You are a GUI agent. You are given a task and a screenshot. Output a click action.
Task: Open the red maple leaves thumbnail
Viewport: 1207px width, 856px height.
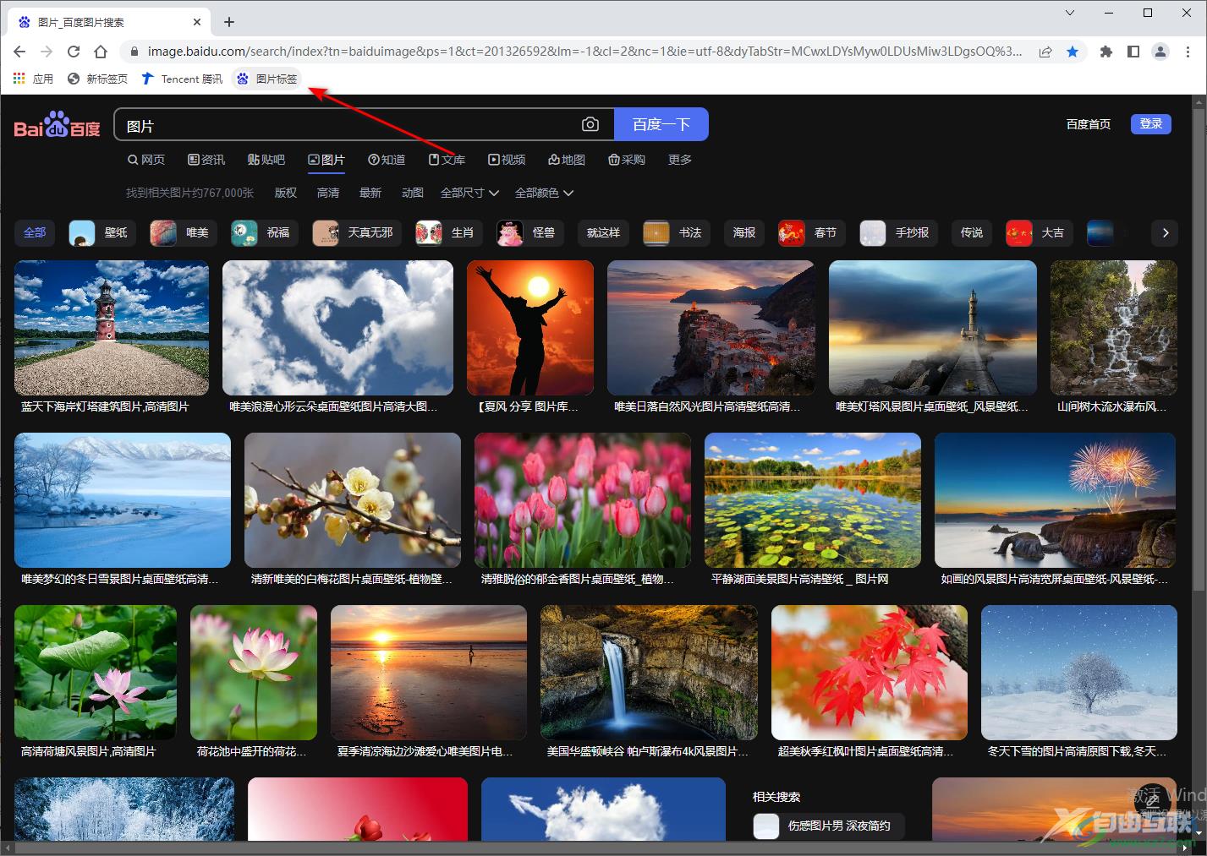(870, 673)
